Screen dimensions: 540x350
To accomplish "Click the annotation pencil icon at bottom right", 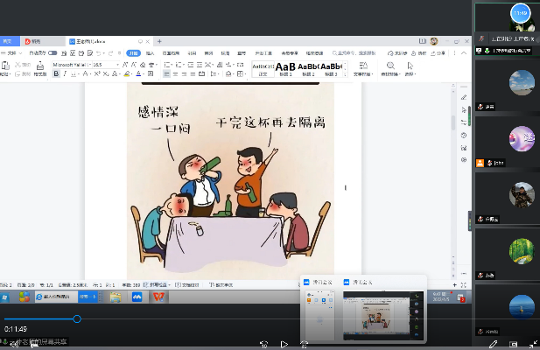I will [x=494, y=344].
